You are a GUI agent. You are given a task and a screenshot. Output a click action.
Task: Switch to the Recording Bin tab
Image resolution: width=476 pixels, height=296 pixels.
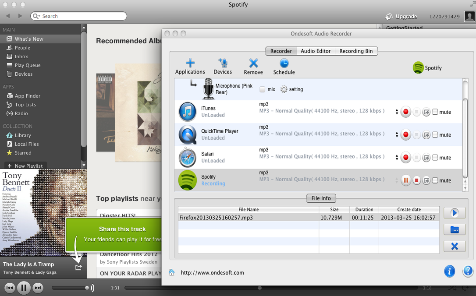pyautogui.click(x=356, y=51)
